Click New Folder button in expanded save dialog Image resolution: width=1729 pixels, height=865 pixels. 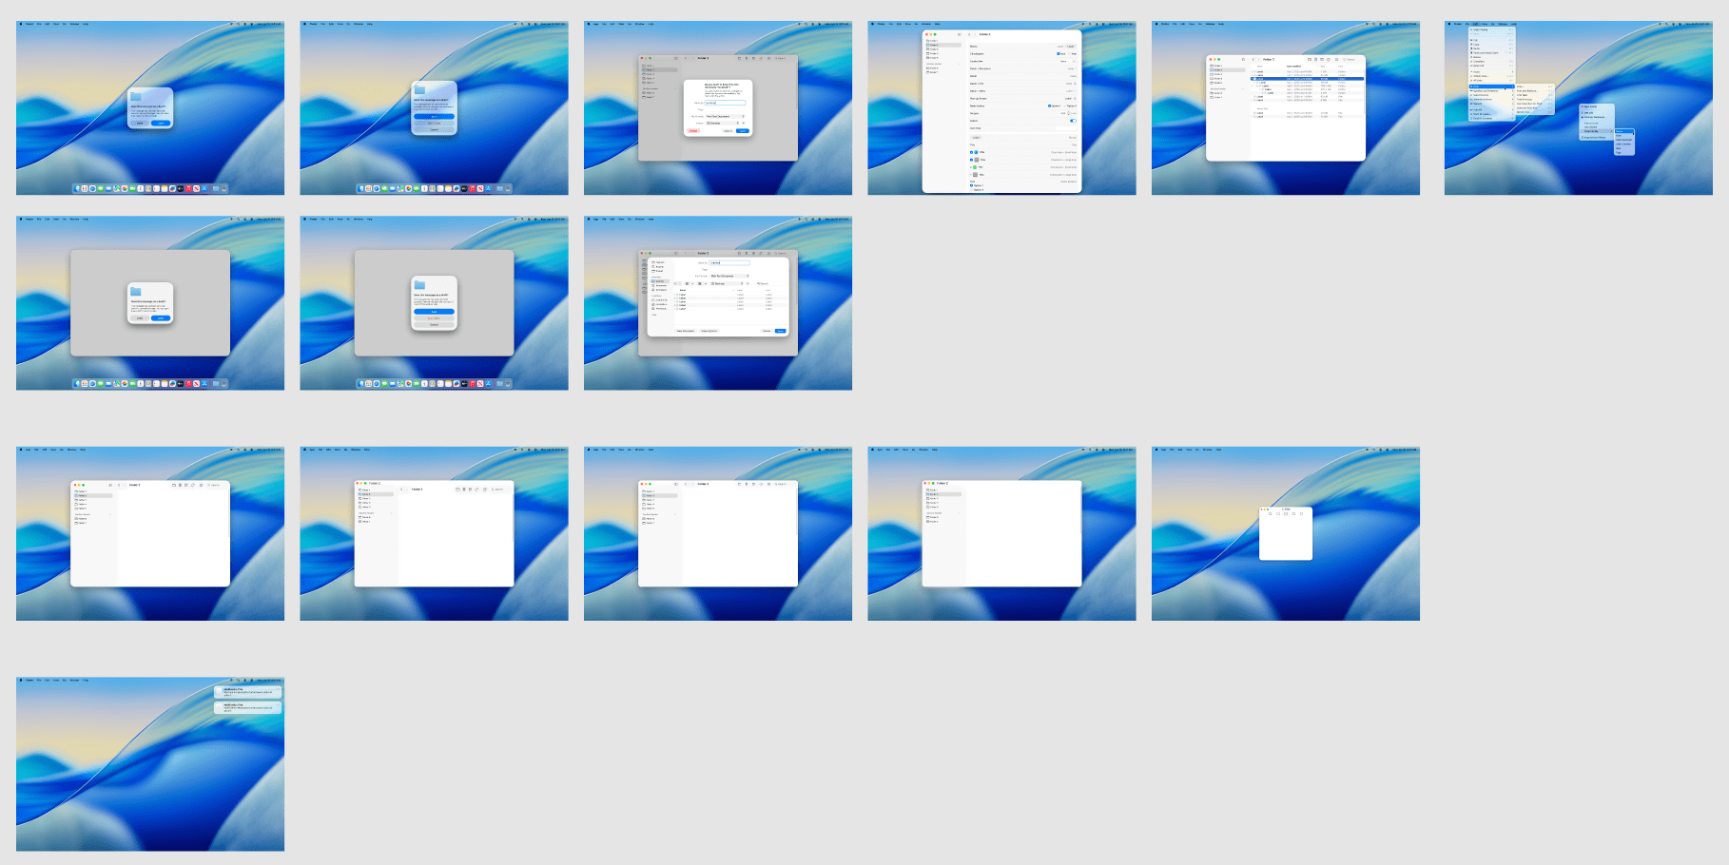click(x=686, y=331)
